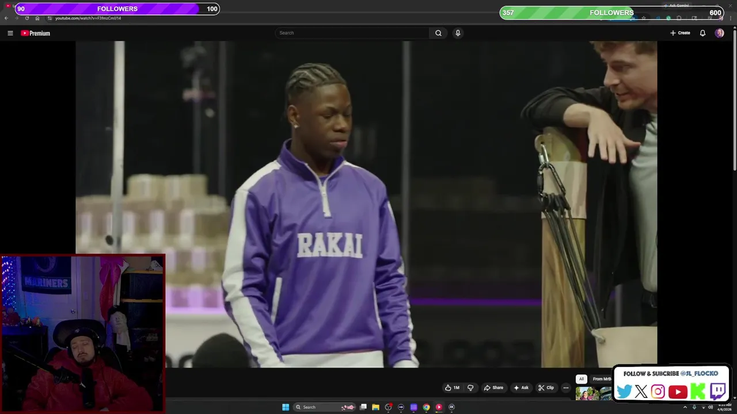Open the 4K app icon on taskbar
The height and width of the screenshot is (414, 737).
pos(451,407)
